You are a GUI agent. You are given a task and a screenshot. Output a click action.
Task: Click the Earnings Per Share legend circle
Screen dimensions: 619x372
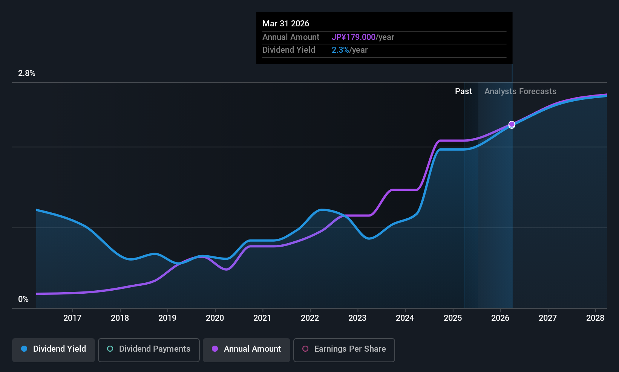coord(305,349)
